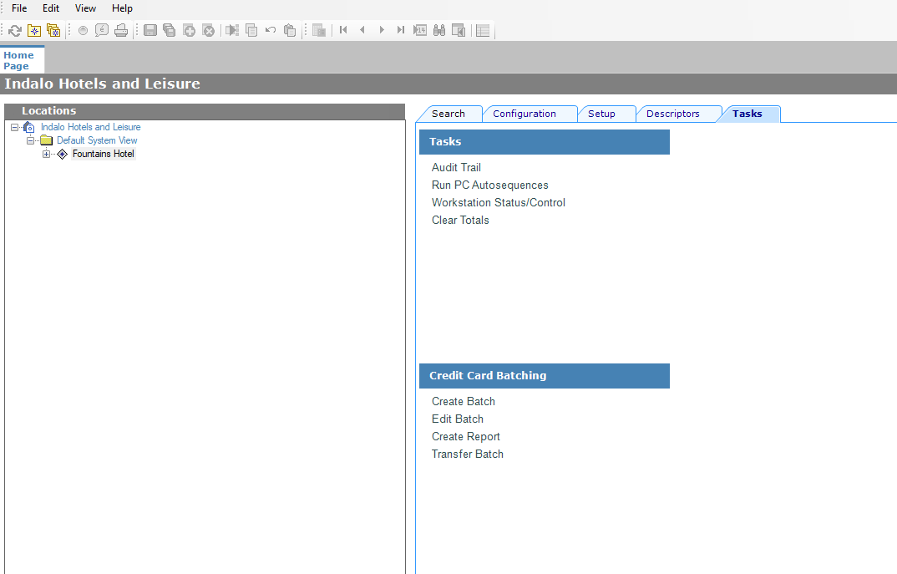The image size is (897, 574).
Task: Click the table view icon at toolbar end
Action: [x=483, y=31]
